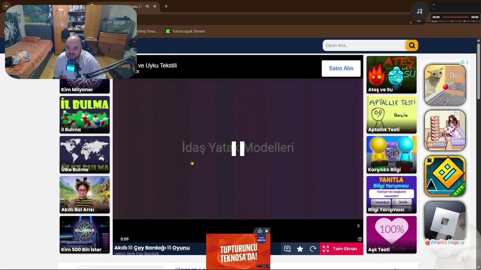481x270 pixels.
Task: Click the Akıllı Çay Bardağı Oyunu title
Action: pos(152,248)
